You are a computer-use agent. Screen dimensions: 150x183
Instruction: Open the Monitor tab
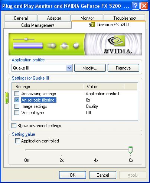87,18
